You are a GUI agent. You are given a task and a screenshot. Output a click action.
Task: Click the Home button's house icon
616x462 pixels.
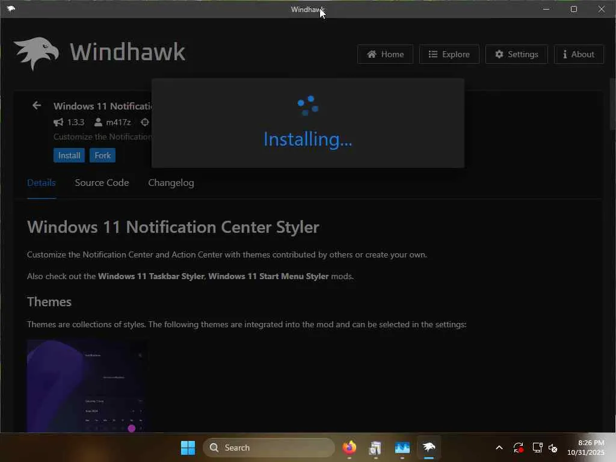[372, 54]
